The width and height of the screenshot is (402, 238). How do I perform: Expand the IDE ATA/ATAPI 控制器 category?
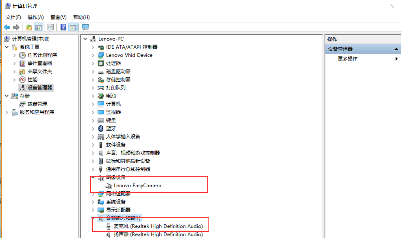pos(93,47)
